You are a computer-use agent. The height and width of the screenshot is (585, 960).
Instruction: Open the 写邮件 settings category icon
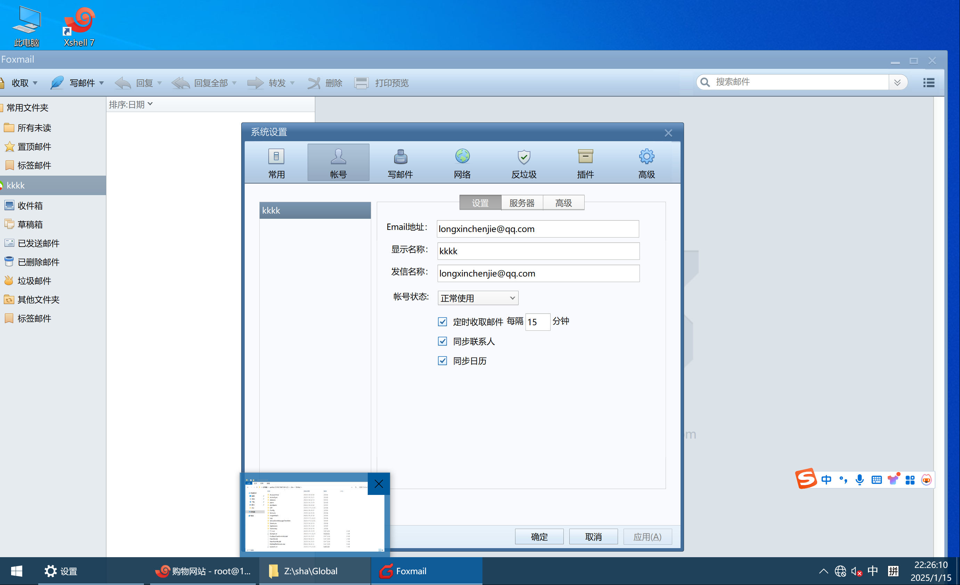point(400,157)
